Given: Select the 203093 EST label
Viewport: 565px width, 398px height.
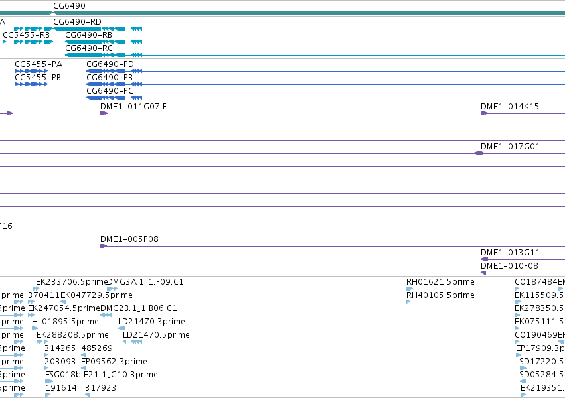Looking at the screenshot, I should (x=60, y=362).
